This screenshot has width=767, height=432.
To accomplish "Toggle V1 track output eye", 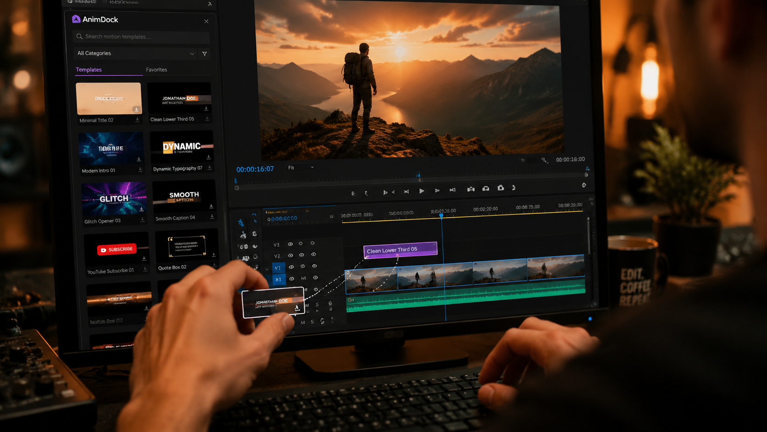I will (291, 267).
